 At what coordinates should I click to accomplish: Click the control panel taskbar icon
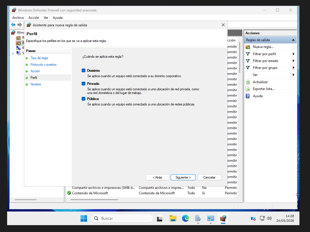pyautogui.click(x=211, y=218)
